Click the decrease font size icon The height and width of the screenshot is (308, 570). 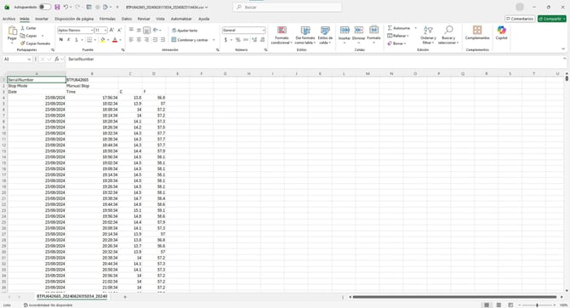[119, 30]
